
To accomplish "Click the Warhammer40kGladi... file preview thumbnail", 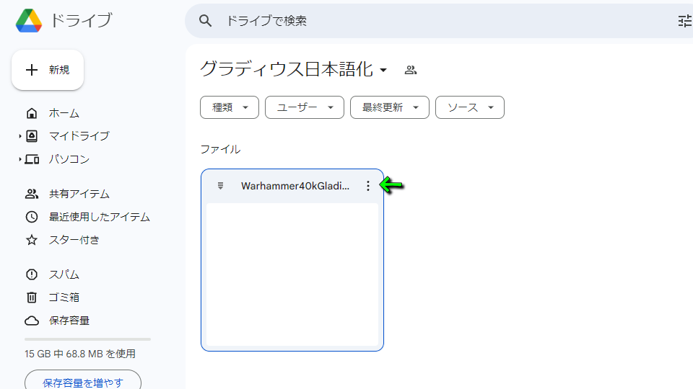I will (x=292, y=274).
